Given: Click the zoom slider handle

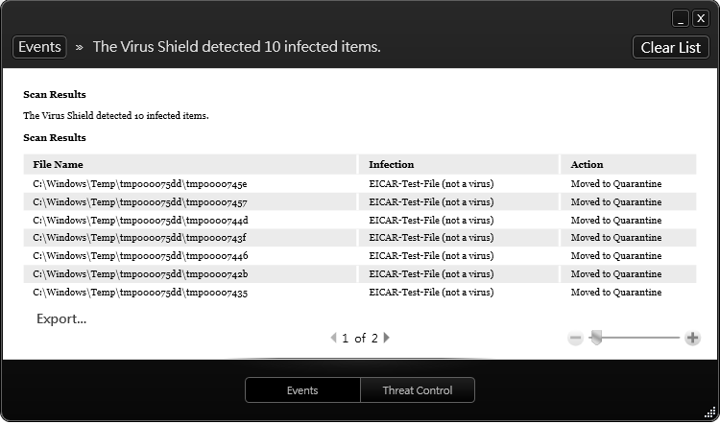Looking at the screenshot, I should (x=595, y=338).
